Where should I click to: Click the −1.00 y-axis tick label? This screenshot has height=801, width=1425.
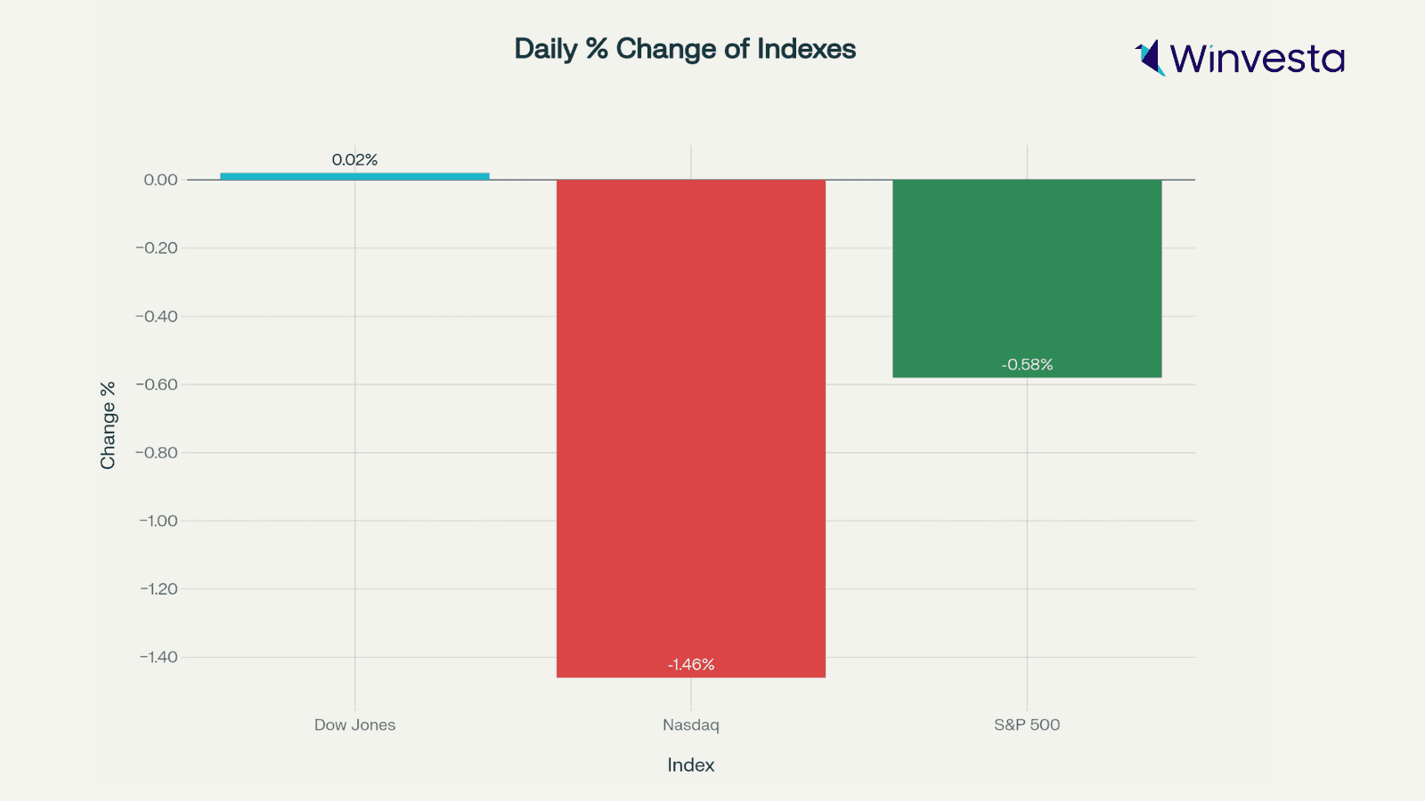click(x=158, y=521)
